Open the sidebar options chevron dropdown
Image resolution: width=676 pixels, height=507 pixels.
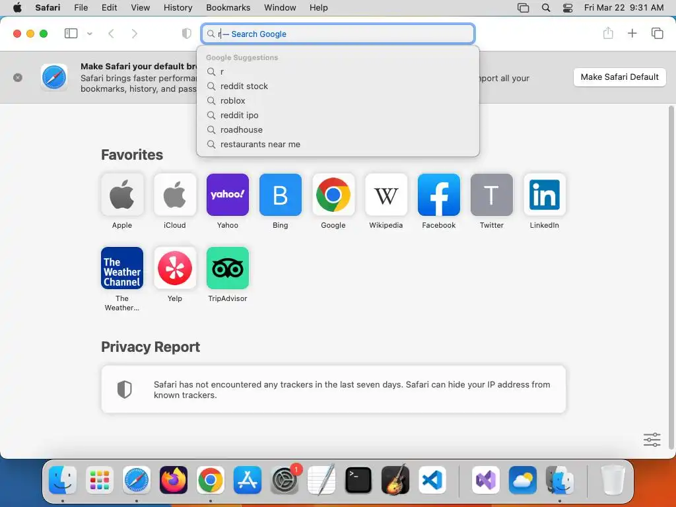pyautogui.click(x=90, y=34)
